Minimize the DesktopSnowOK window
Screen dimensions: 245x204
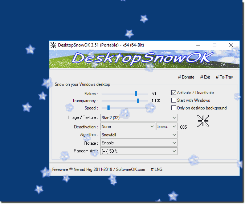point(198,45)
